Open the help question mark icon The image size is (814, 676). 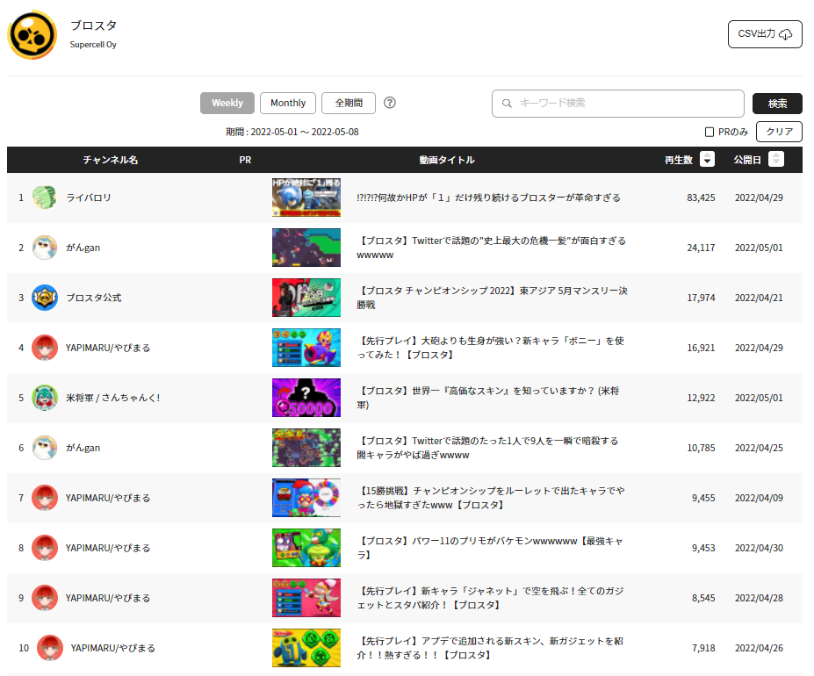pos(389,103)
